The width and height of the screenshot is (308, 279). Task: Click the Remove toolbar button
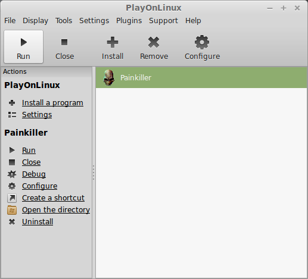[x=154, y=47]
